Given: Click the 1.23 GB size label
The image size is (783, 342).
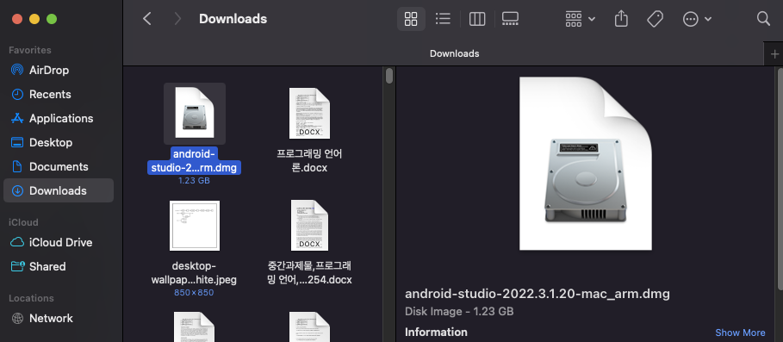Looking at the screenshot, I should click(x=195, y=181).
